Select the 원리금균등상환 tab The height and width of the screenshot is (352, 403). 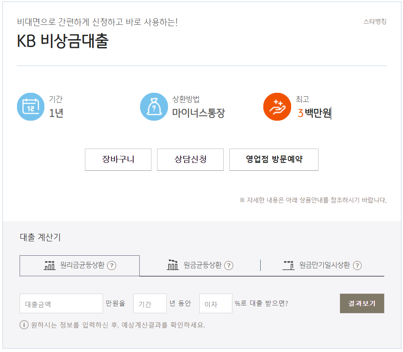80,266
